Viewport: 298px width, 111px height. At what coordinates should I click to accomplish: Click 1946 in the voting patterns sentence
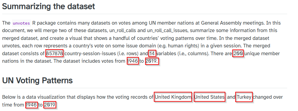(31, 105)
